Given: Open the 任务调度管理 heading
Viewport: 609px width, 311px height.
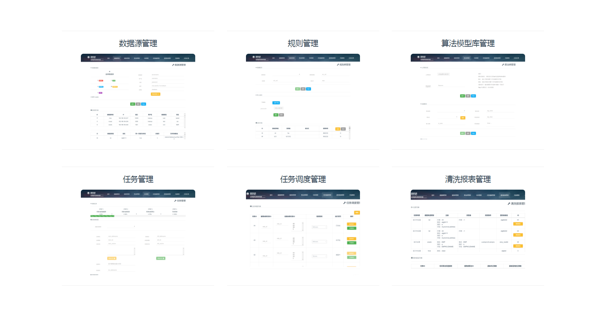Looking at the screenshot, I should pyautogui.click(x=303, y=179).
